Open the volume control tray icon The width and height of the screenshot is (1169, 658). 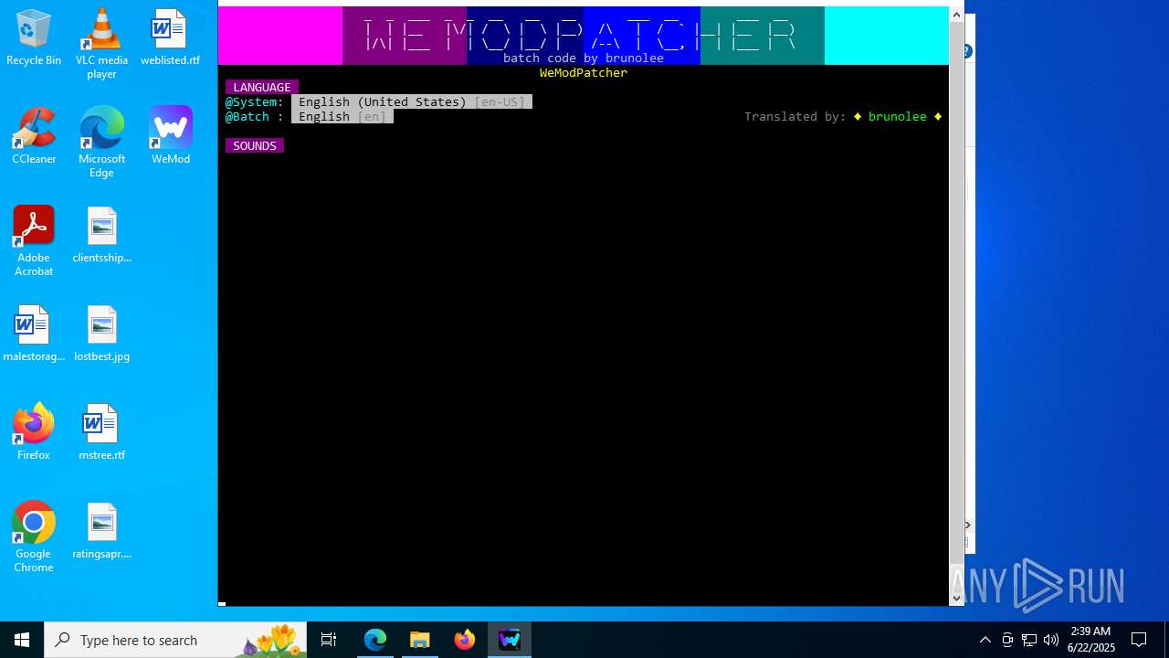click(x=1051, y=640)
